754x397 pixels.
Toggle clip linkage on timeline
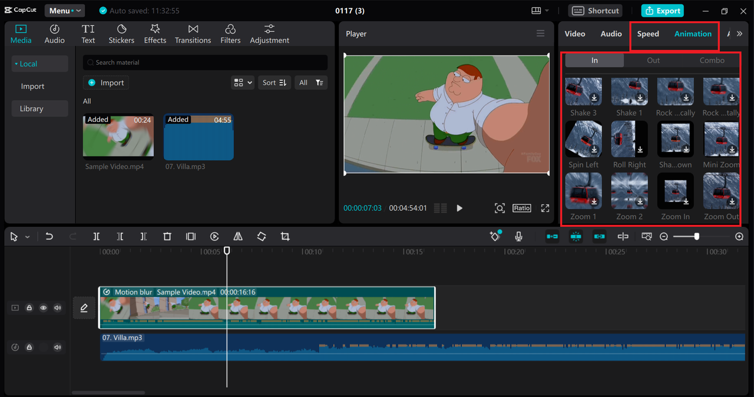click(x=599, y=236)
